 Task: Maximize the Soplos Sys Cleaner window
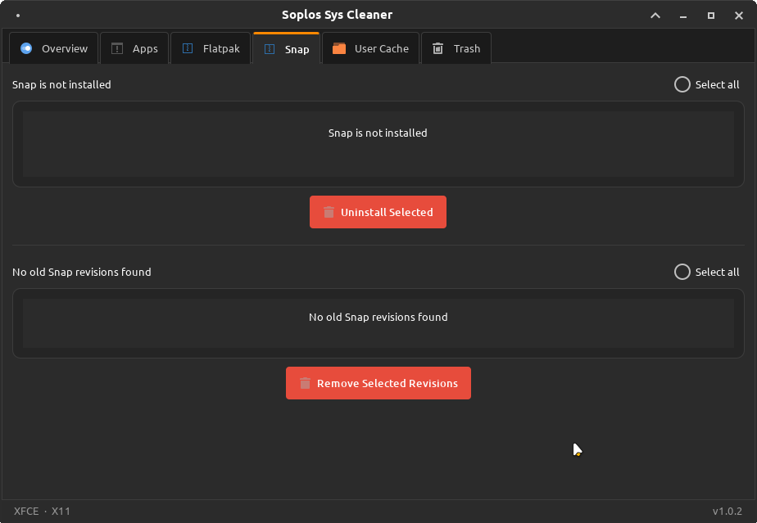click(710, 16)
